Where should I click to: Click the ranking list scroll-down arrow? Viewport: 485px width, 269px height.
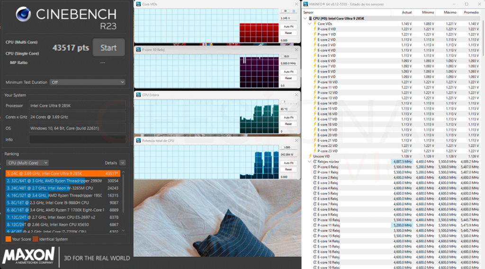124,230
